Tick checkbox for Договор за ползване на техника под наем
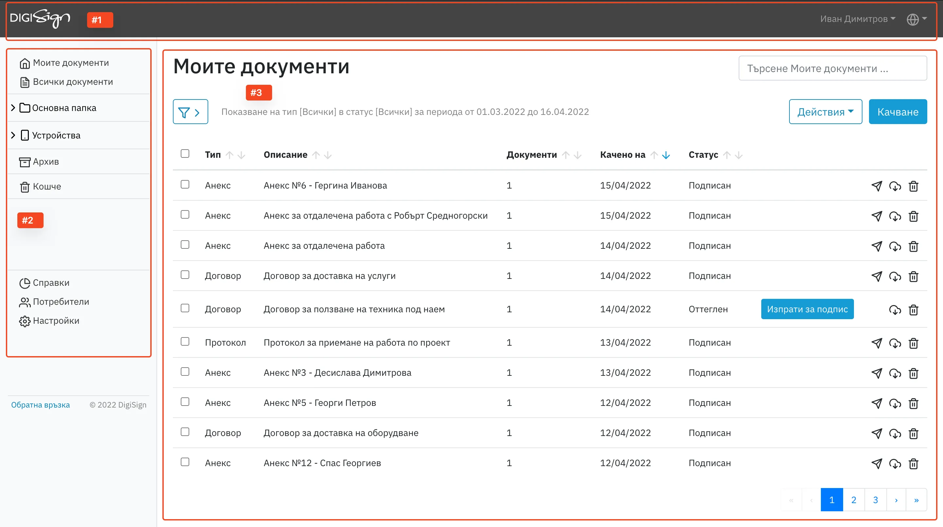This screenshot has width=943, height=527. coord(185,308)
